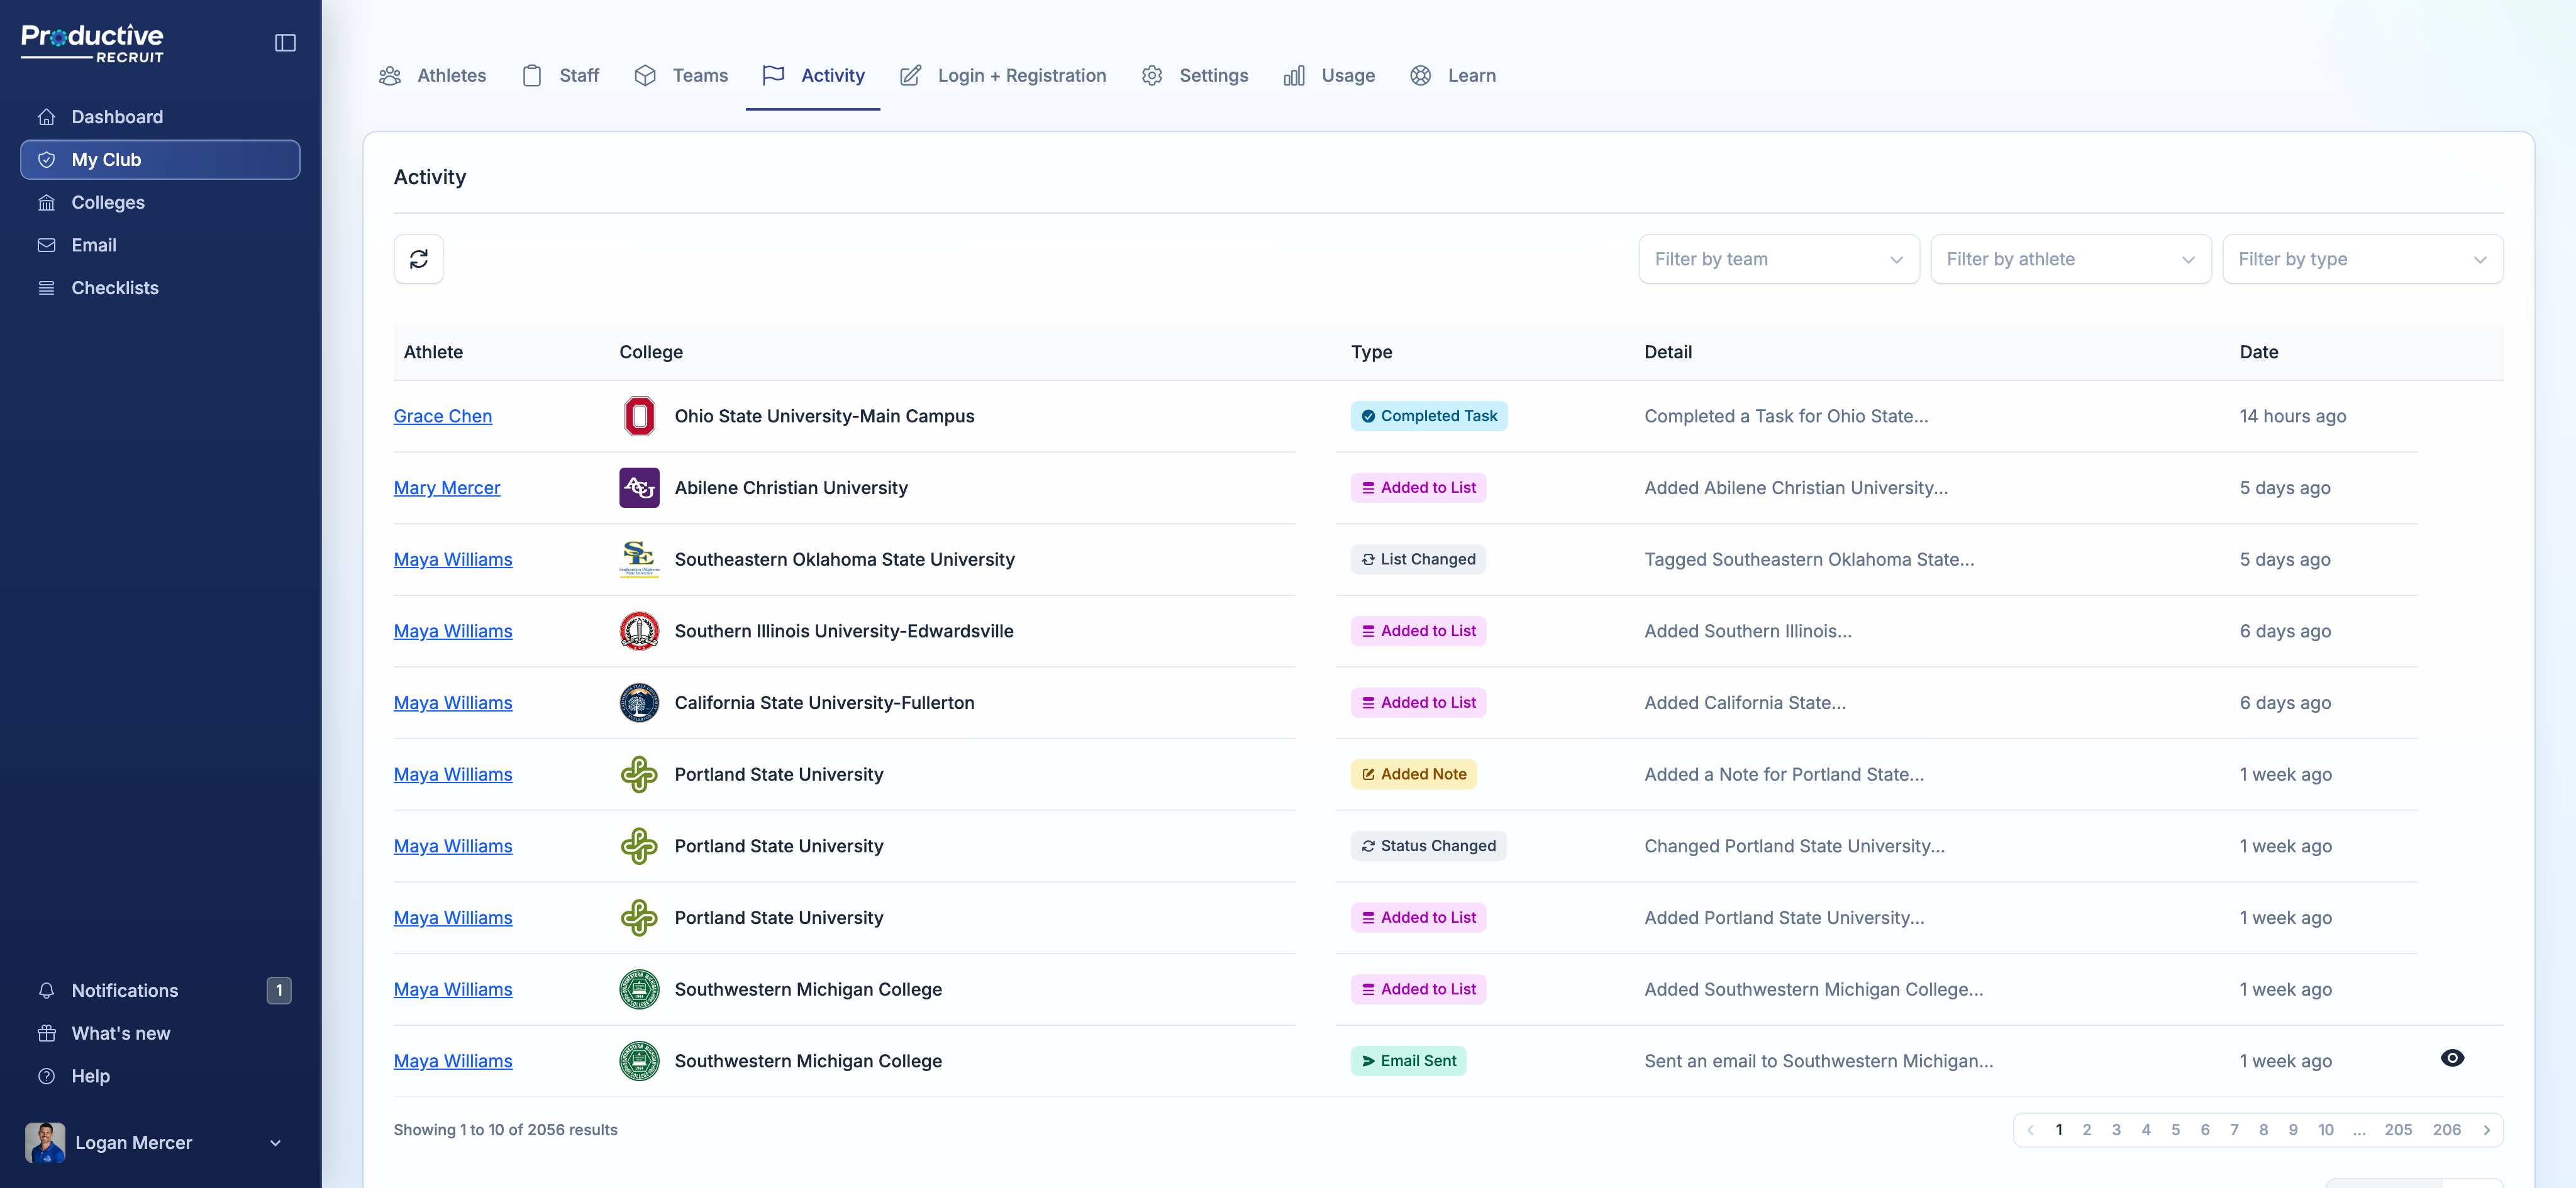Click the Completed Task type badge
The width and height of the screenshot is (2576, 1188).
1428,415
